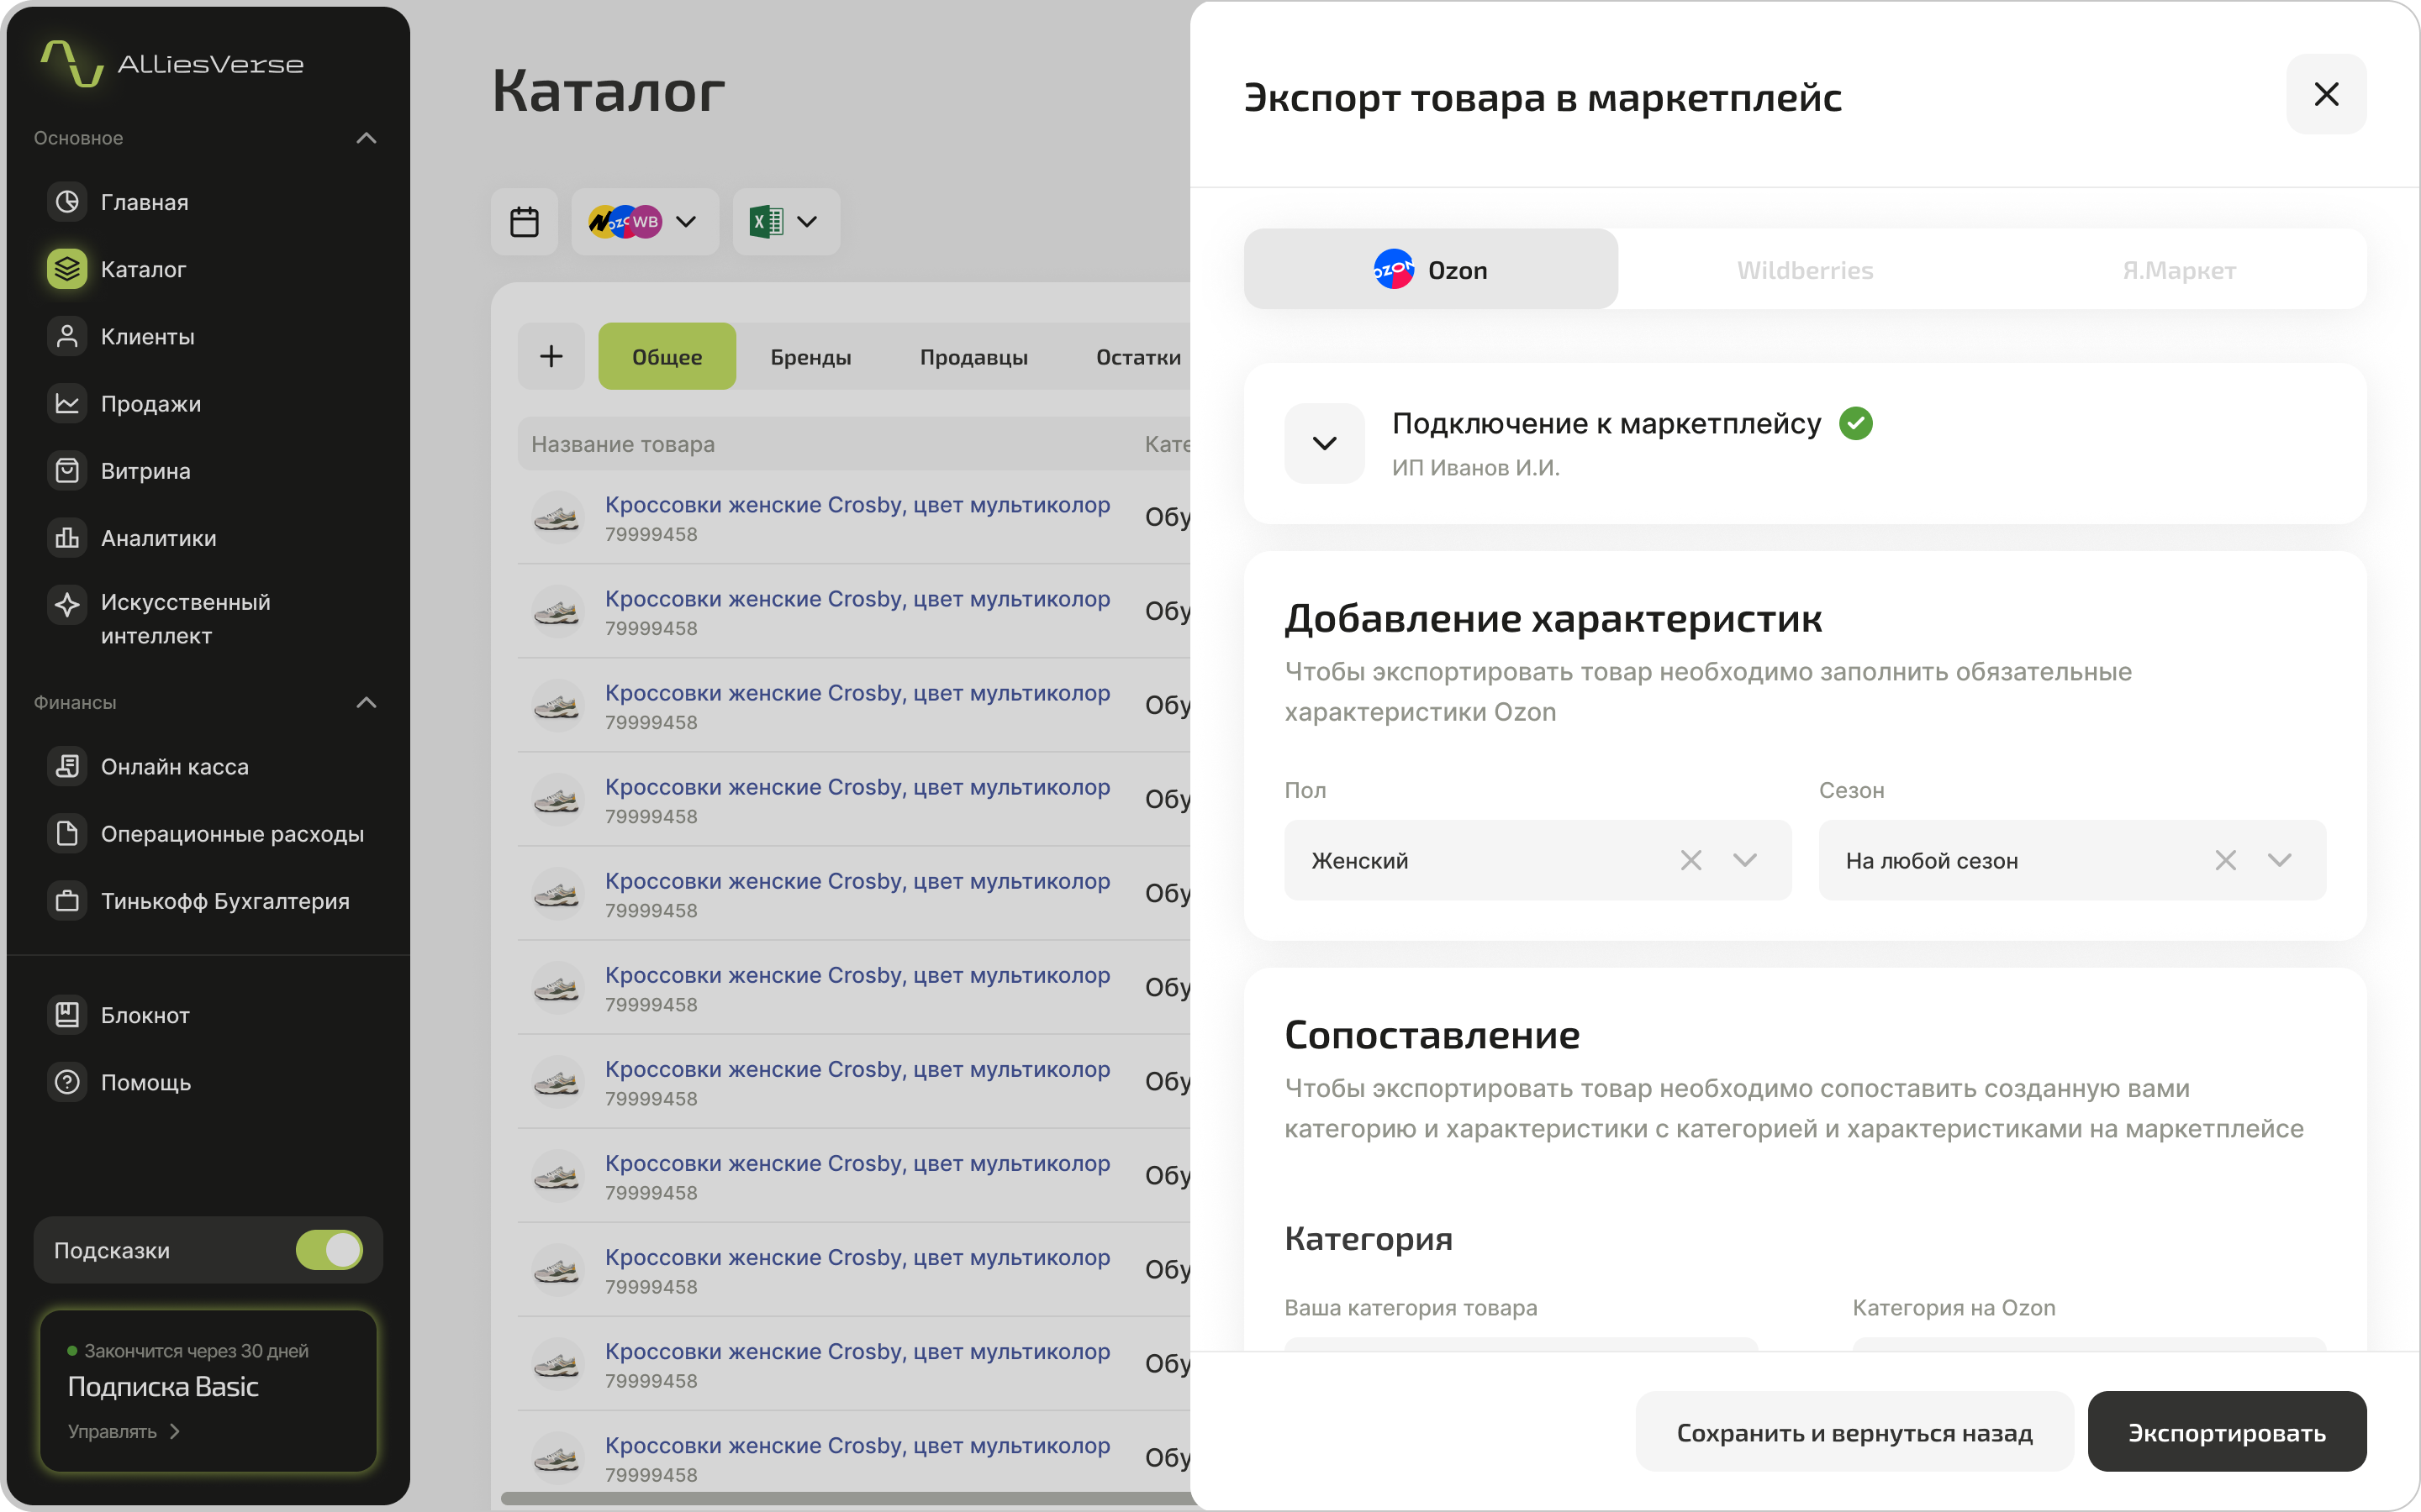The image size is (2421, 1512).
Task: Clear the Пол field with X icon
Action: (x=1690, y=860)
